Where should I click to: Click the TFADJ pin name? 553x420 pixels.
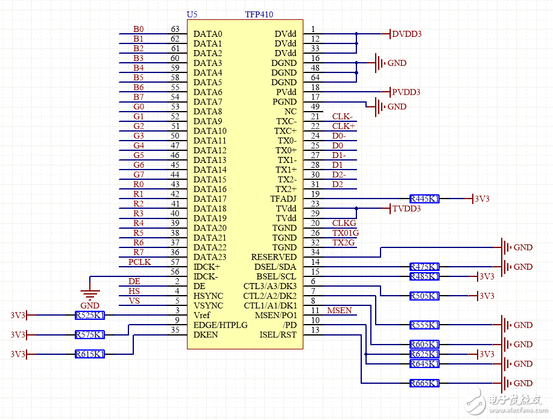tap(283, 199)
